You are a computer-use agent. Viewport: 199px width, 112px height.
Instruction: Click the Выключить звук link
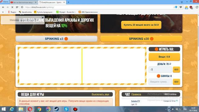point(100,94)
